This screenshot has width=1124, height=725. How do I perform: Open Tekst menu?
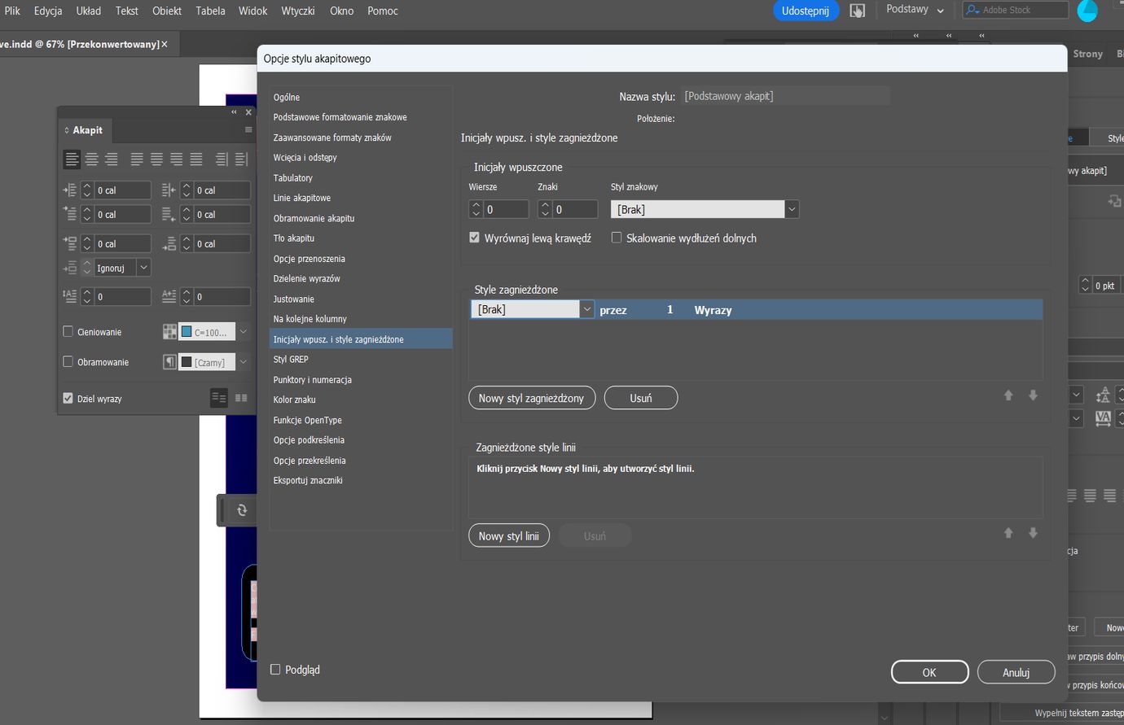tap(127, 11)
